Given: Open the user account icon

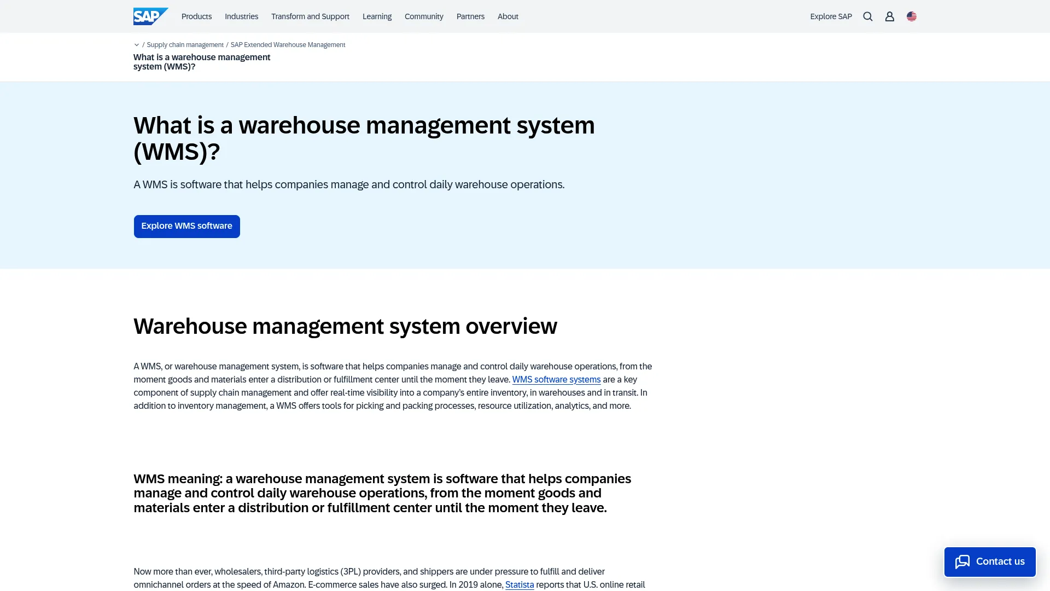Looking at the screenshot, I should pos(889,16).
